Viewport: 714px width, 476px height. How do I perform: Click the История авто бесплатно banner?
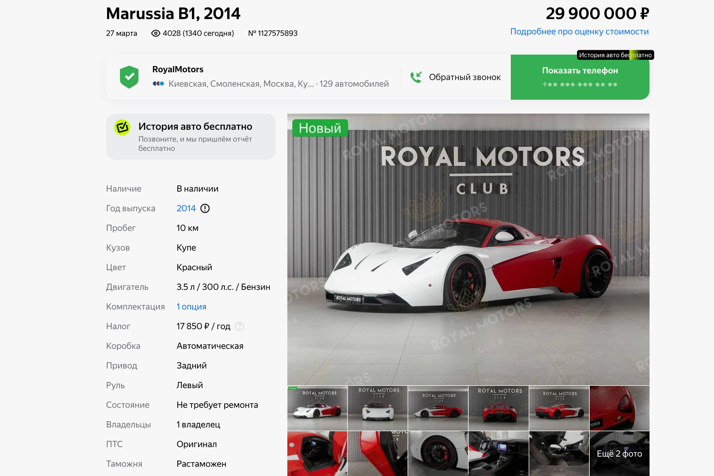pos(191,137)
